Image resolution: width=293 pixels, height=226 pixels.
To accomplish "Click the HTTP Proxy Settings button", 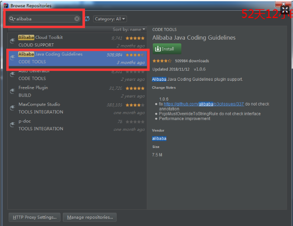I will pos(34,217).
